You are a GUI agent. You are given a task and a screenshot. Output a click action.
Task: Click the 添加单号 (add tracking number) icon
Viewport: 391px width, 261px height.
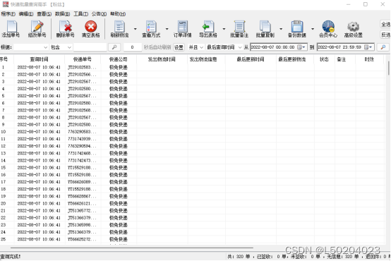(11, 29)
